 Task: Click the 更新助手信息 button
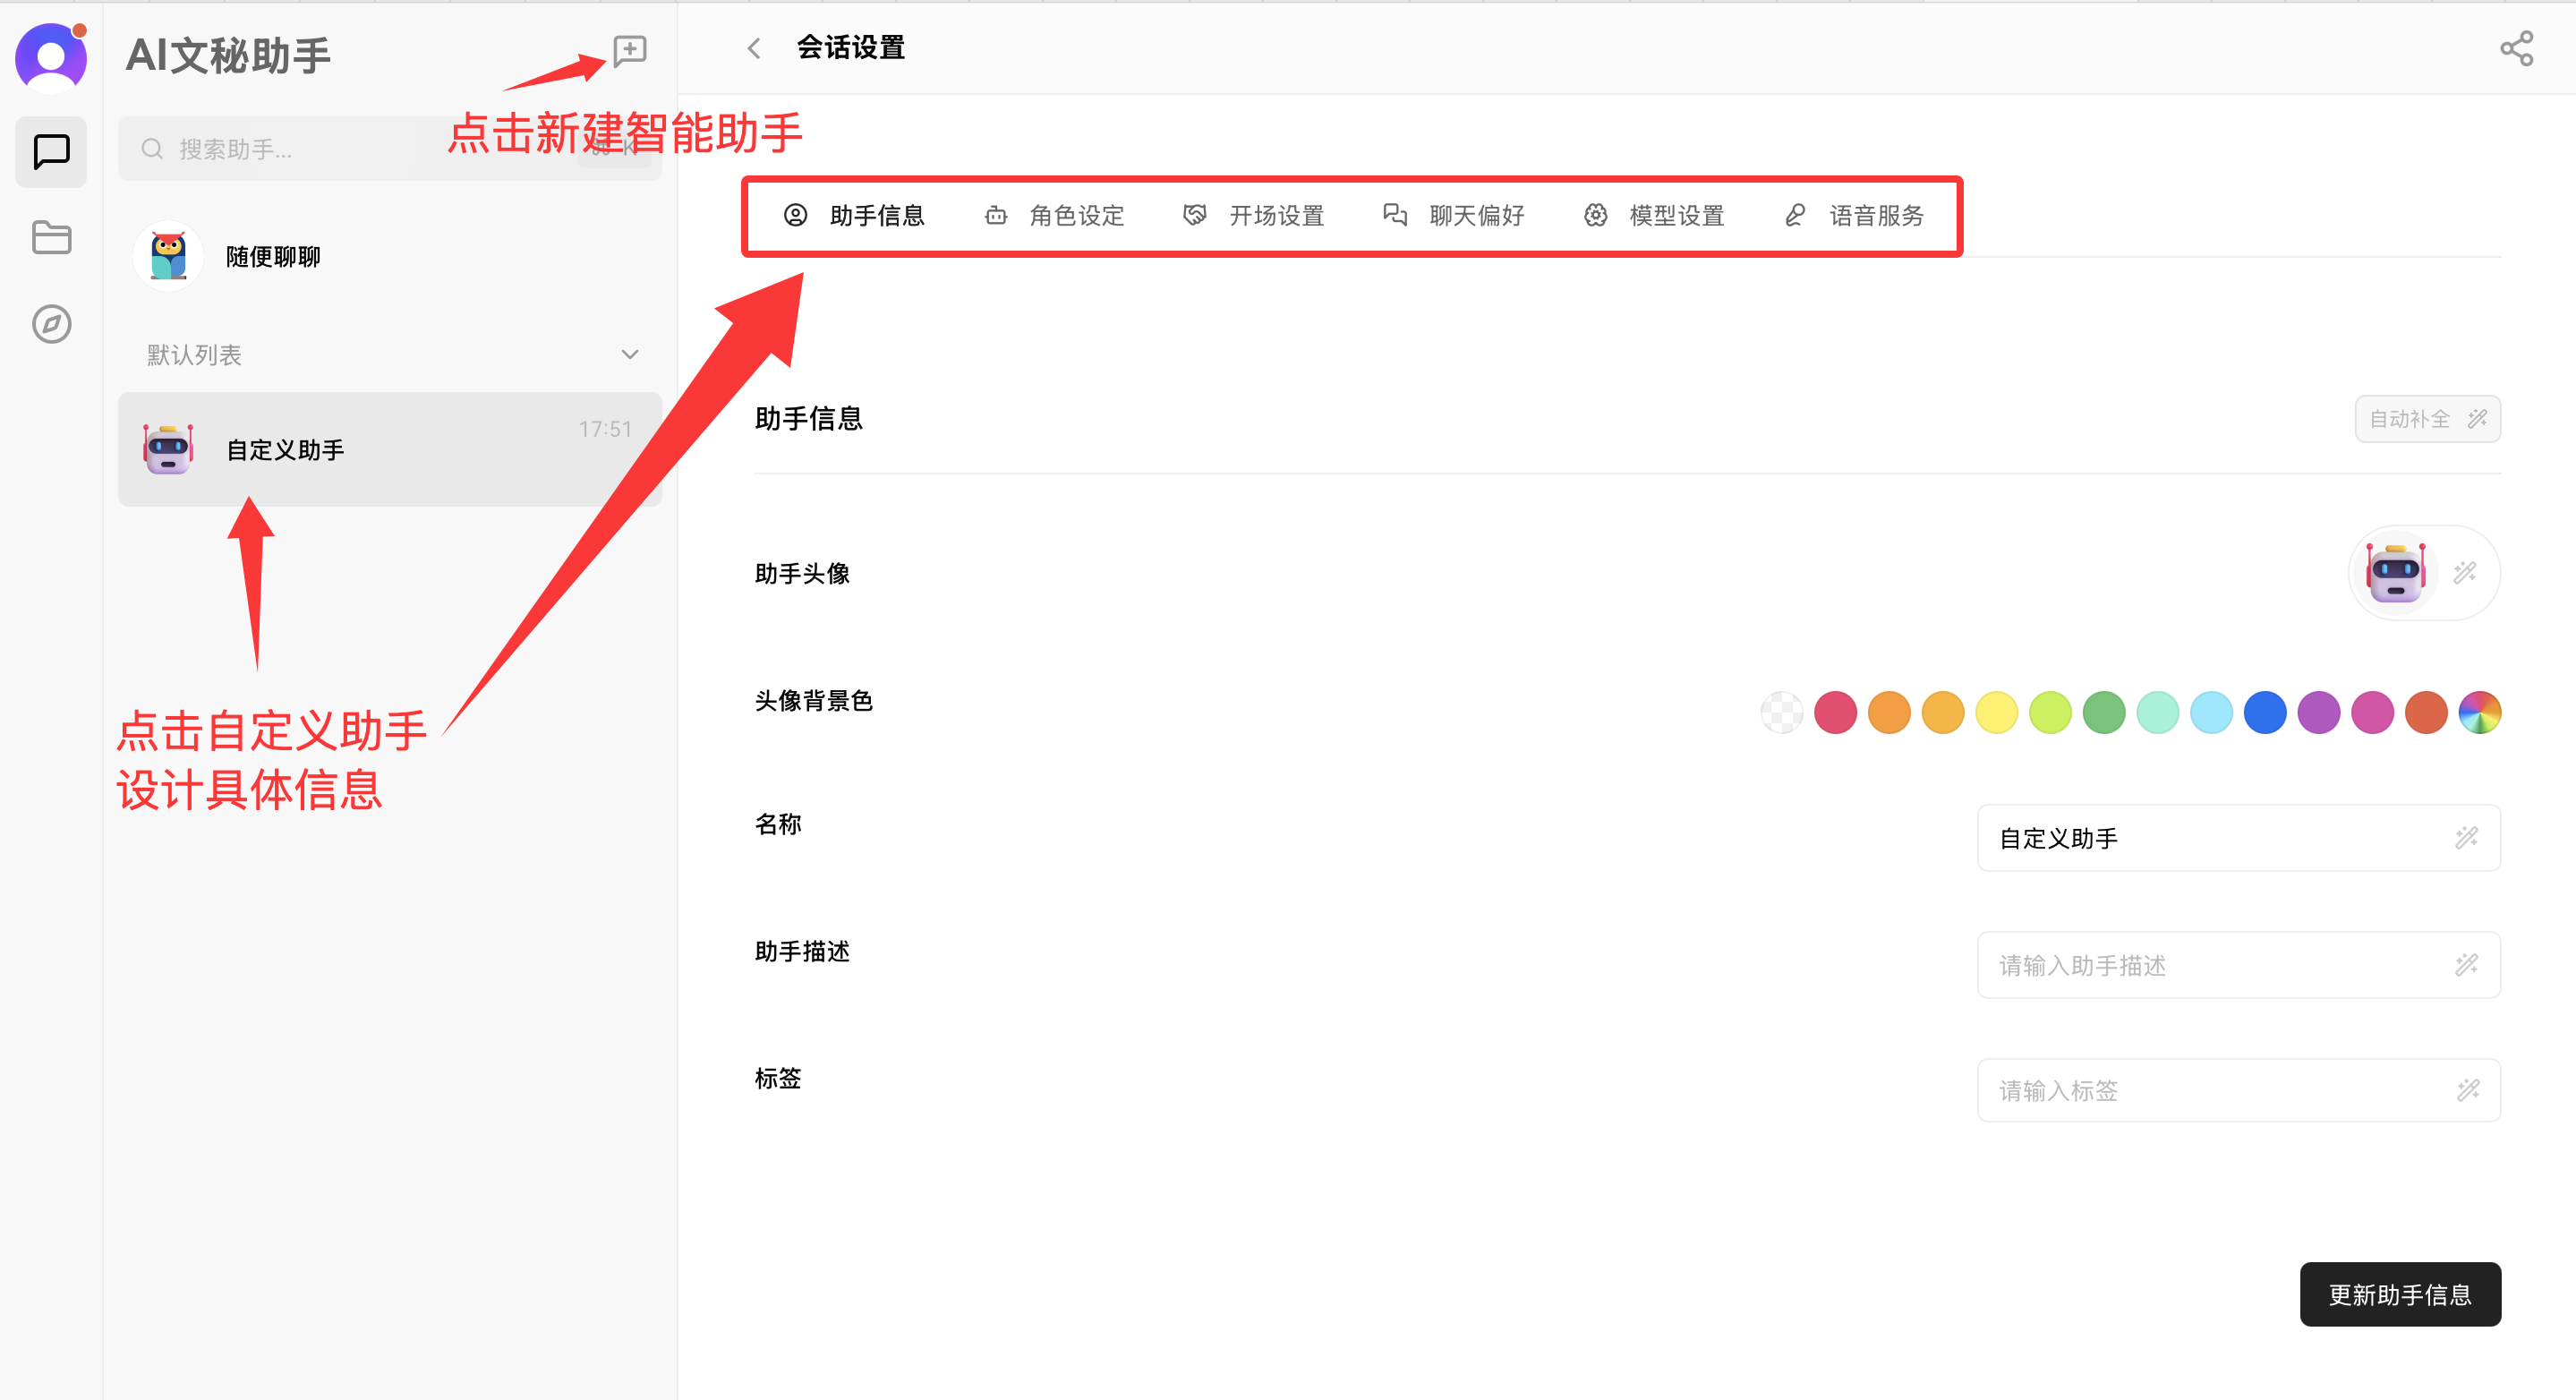point(2400,1294)
